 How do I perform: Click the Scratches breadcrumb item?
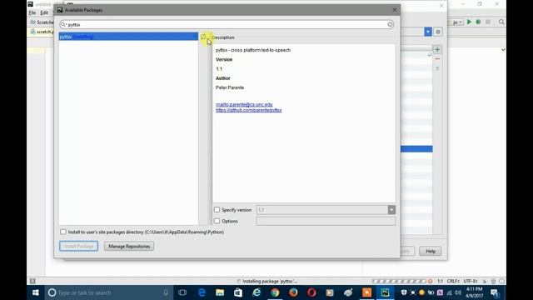tap(42, 22)
